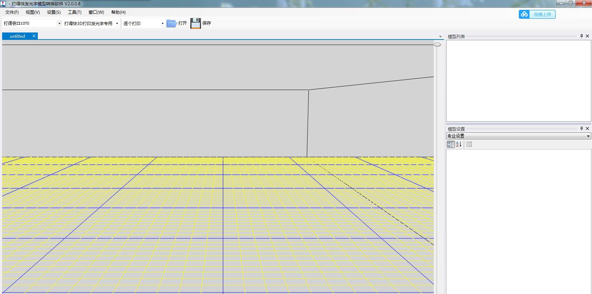This screenshot has width=592, height=294.
Task: Pin the 模型设置 panel
Action: coord(581,128)
